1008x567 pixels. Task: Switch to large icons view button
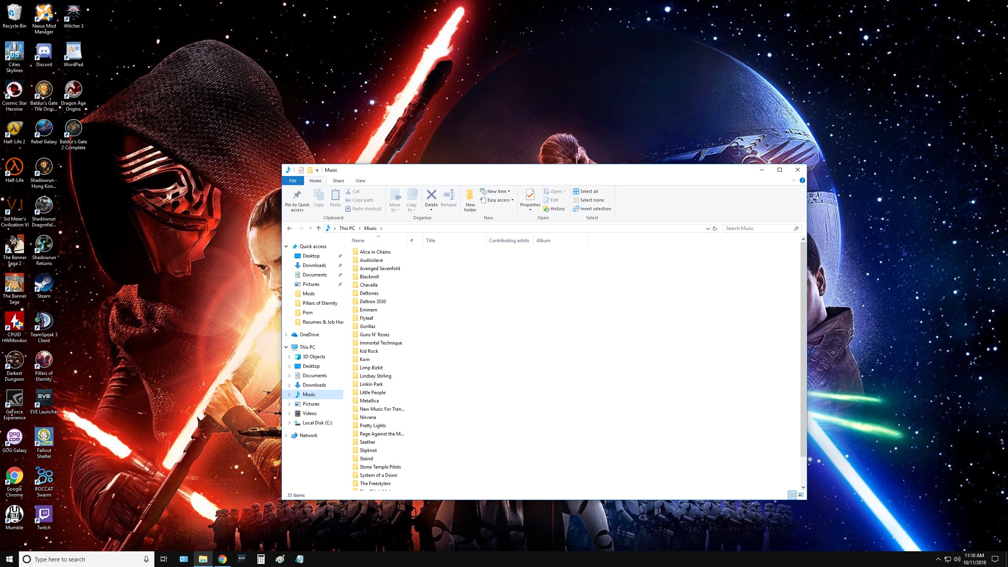(801, 495)
